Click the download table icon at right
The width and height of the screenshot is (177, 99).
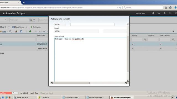(173, 31)
